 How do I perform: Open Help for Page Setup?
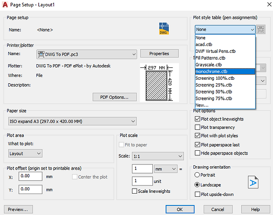[255, 209]
